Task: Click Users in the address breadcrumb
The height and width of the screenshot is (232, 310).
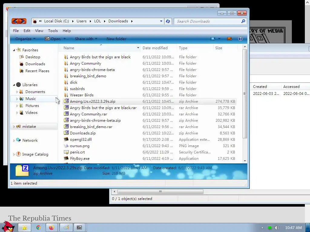Action: point(81,21)
